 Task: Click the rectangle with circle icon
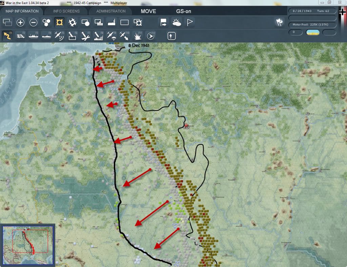85,22
